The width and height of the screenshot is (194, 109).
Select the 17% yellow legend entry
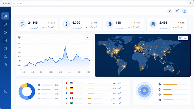(x=48, y=94)
